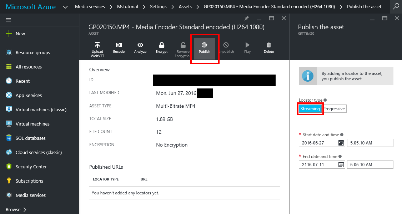Screen dimensions: 402x214
Task: Go to Publish the asset breadcrumb
Action: (364, 7)
